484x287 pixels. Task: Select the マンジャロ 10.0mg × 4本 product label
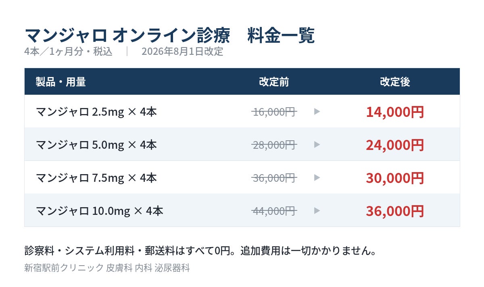pyautogui.click(x=99, y=211)
